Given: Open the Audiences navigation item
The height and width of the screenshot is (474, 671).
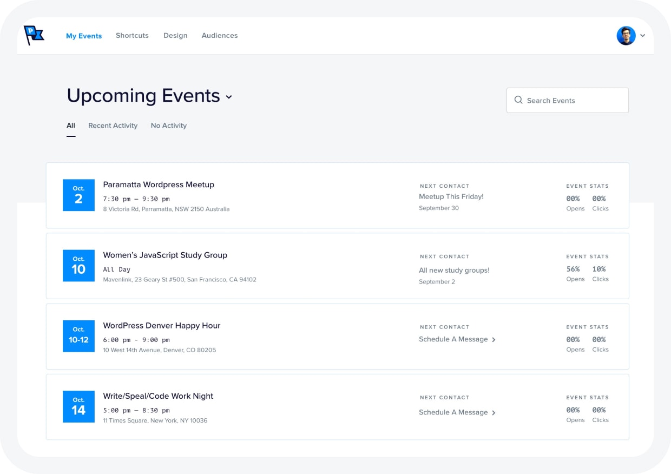Looking at the screenshot, I should pyautogui.click(x=220, y=36).
